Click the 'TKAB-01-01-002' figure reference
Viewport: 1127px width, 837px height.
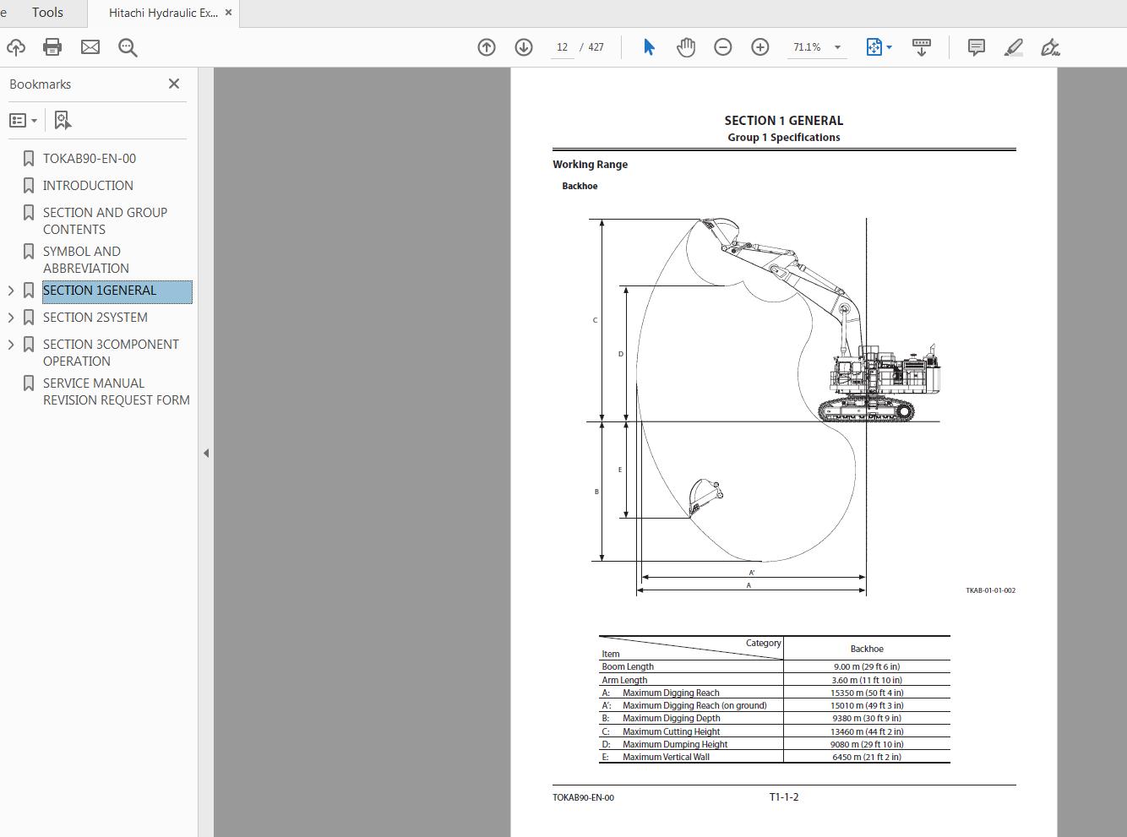[991, 591]
